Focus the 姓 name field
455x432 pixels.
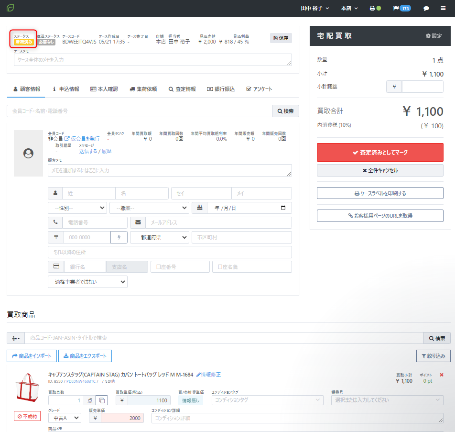click(x=89, y=193)
